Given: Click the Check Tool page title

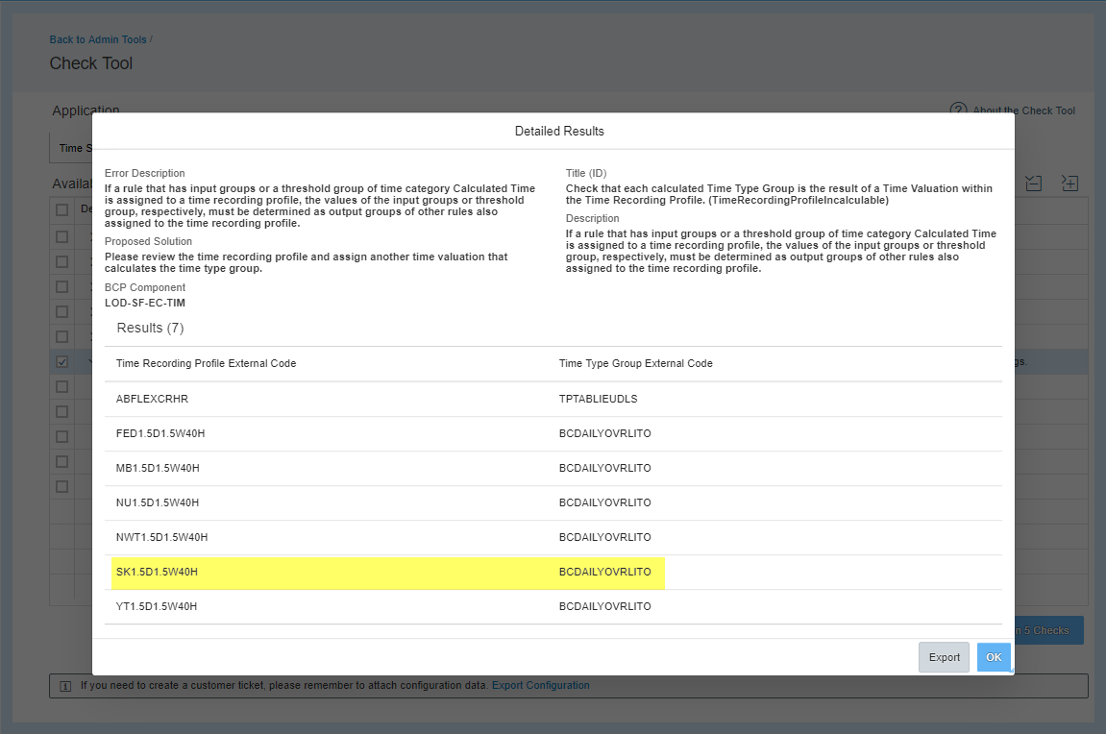Looking at the screenshot, I should 91,63.
